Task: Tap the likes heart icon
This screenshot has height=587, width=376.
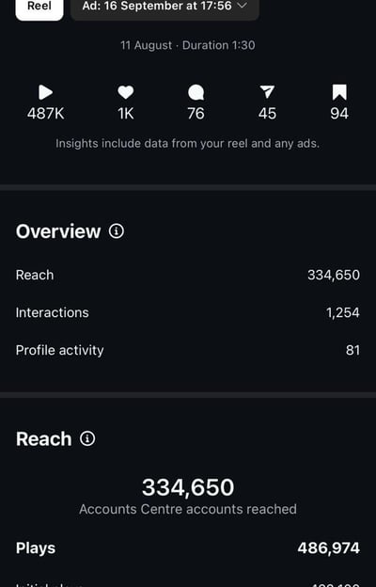Action: point(126,92)
